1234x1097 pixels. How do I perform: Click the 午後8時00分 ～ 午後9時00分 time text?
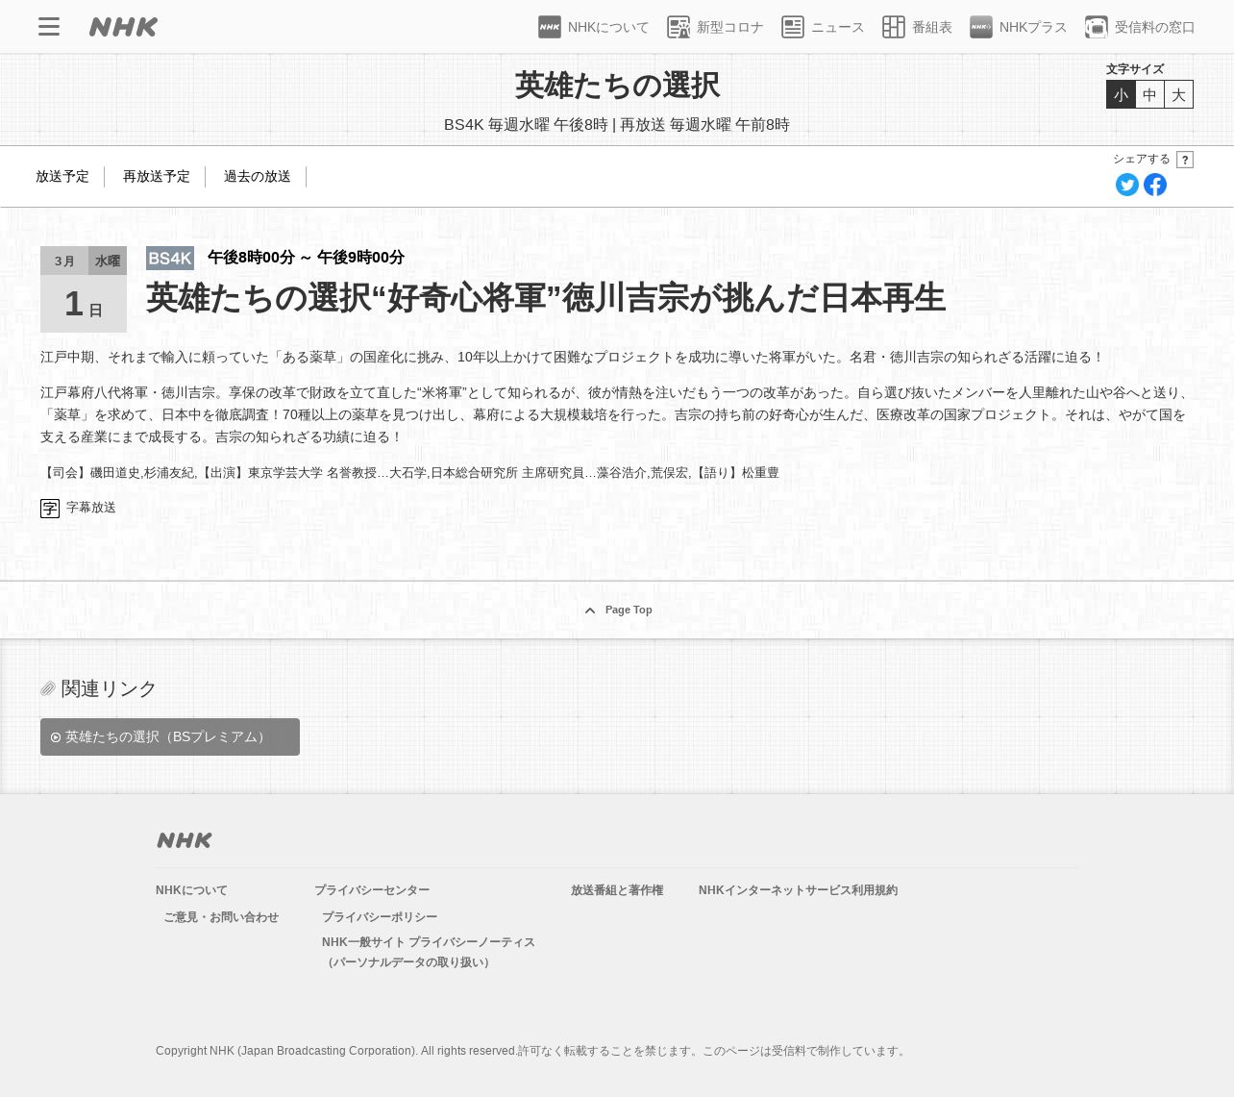point(306,258)
